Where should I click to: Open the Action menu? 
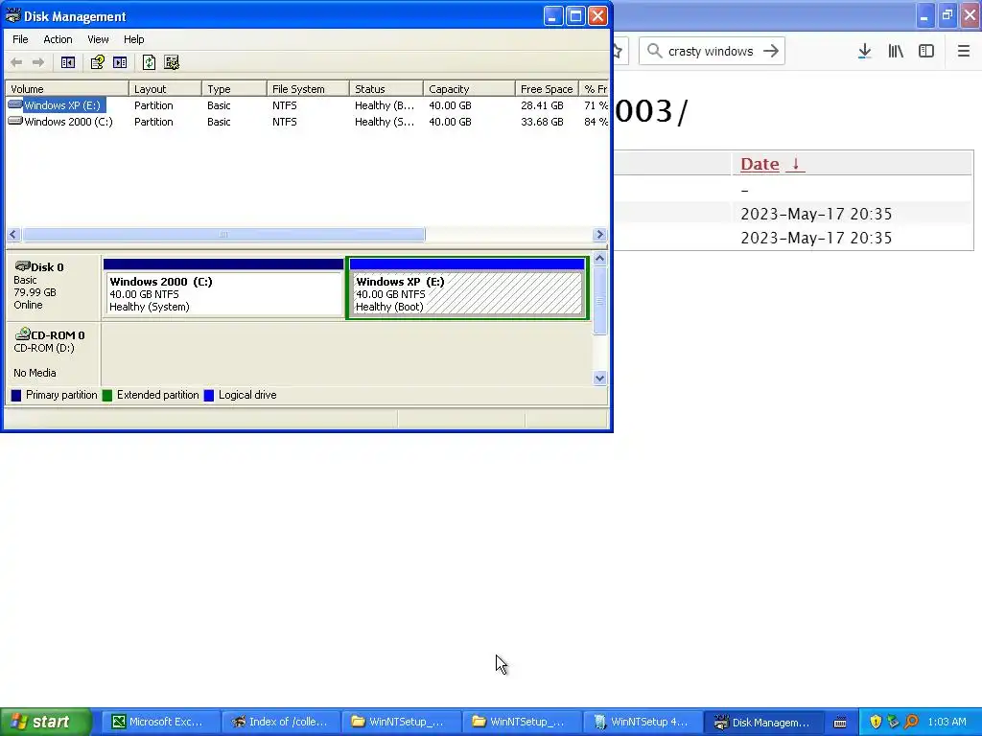click(x=58, y=39)
